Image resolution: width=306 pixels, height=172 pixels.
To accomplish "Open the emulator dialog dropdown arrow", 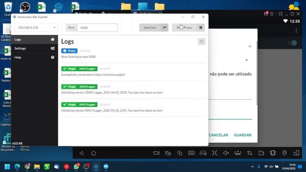I will click(x=247, y=60).
